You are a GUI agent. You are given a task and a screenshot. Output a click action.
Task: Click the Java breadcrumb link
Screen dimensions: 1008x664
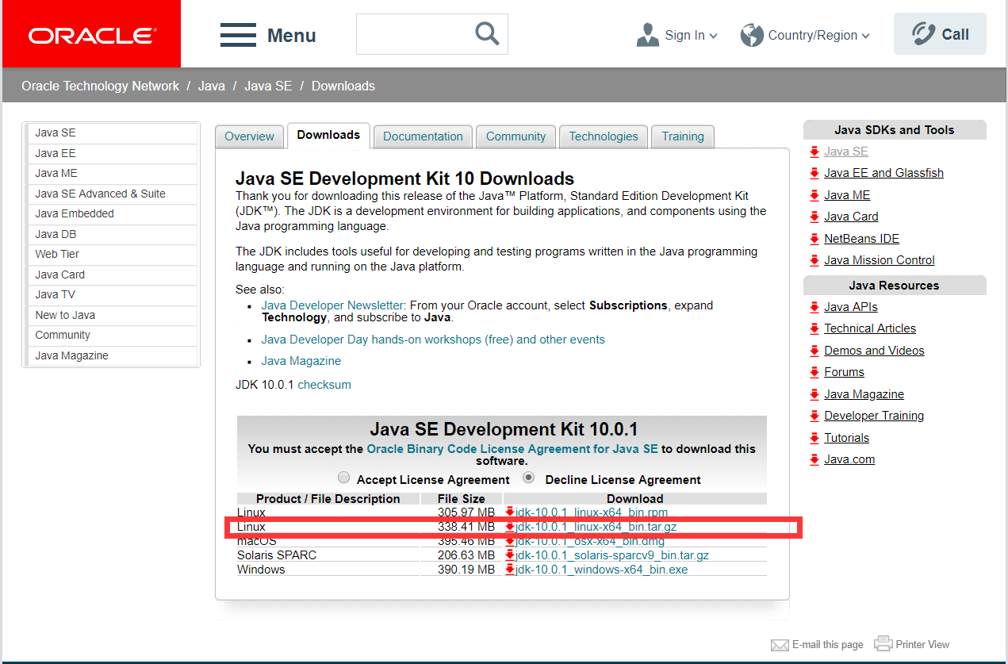(x=211, y=86)
